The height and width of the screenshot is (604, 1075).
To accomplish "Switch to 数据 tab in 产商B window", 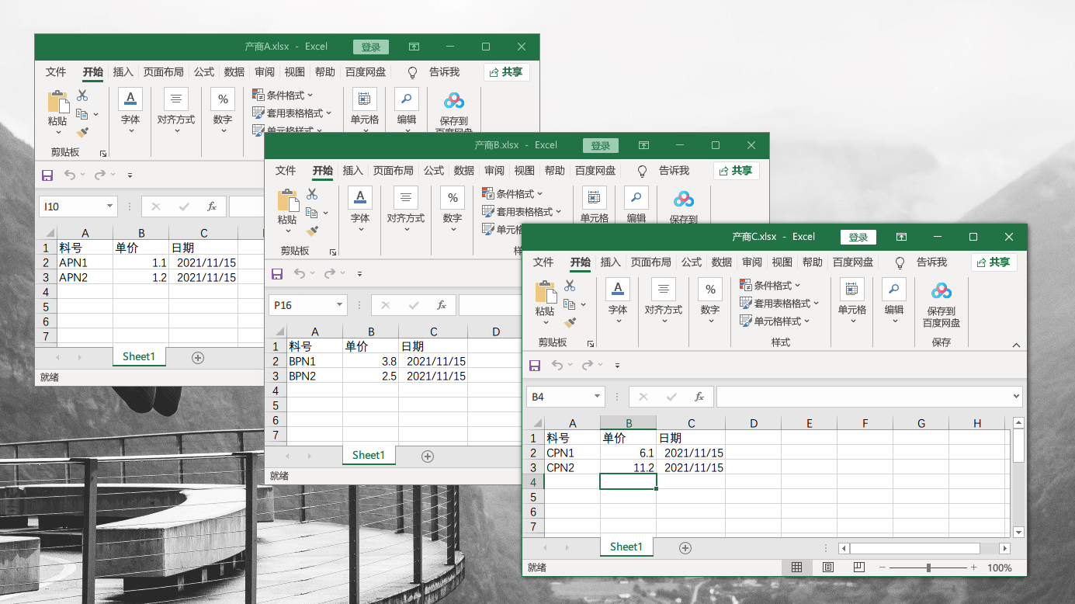I will click(464, 171).
